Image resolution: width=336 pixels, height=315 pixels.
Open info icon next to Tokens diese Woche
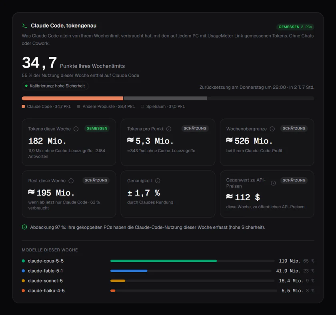76,129
